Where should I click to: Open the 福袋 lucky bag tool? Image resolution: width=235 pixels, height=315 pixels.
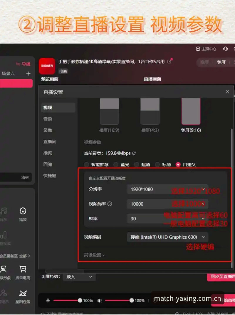(x=23, y=214)
